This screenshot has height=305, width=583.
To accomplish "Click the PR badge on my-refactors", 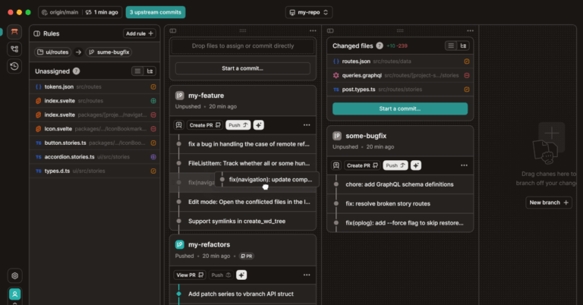I will [x=247, y=256].
